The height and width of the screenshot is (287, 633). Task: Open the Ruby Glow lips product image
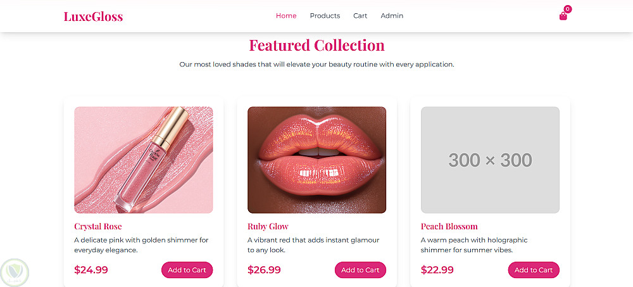click(316, 160)
